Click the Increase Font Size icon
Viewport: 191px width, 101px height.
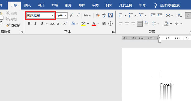(x=71, y=15)
